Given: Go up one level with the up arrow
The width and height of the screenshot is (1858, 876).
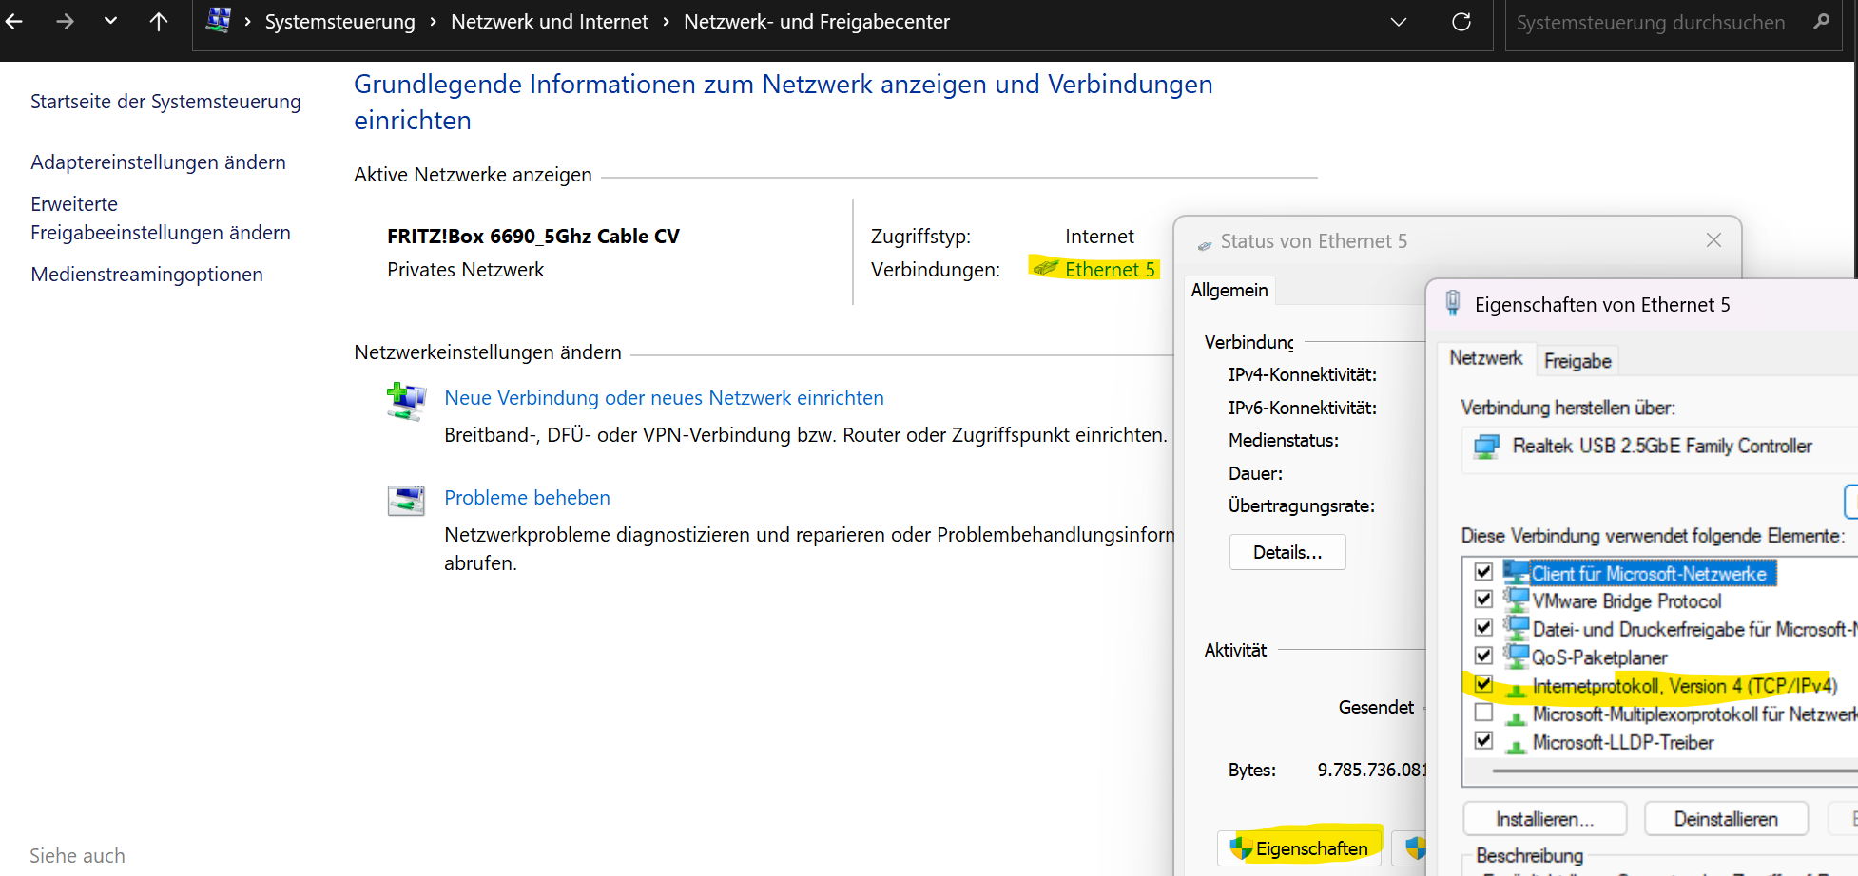Looking at the screenshot, I should 159,21.
